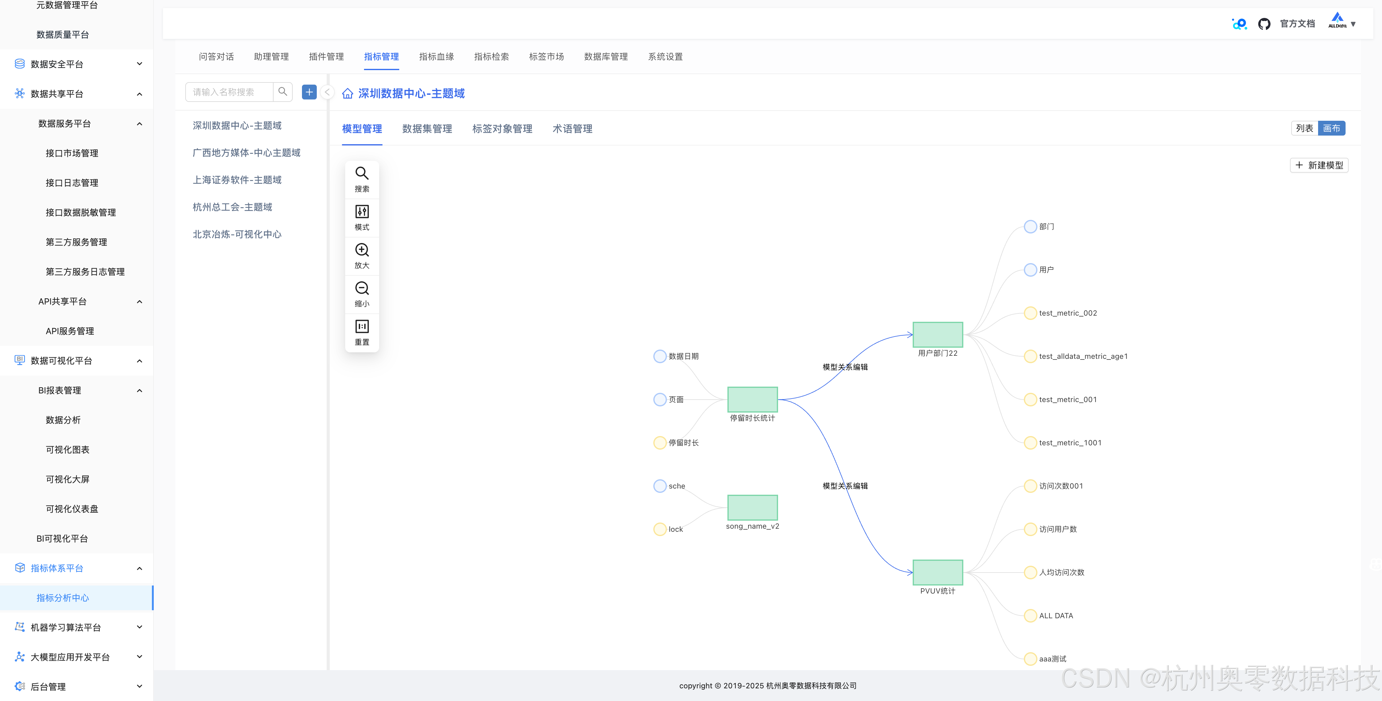Collapse the domain list panel arrow

327,92
